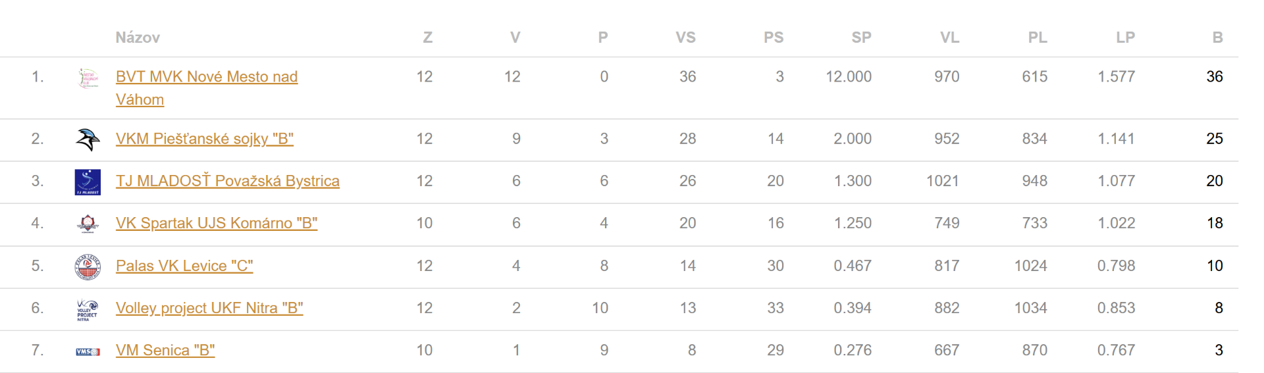Screen dimensions: 1264x373
Task: Click the VS column header
Action: 685,37
